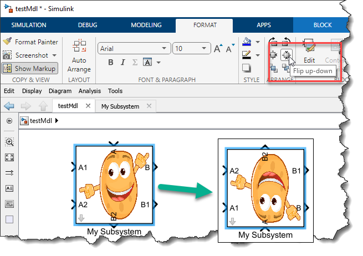Switch to the MODELING ribbon tab
The width and height of the screenshot is (363, 256).
pyautogui.click(x=146, y=25)
